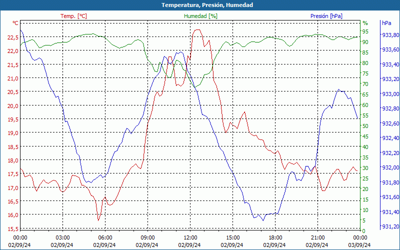This screenshot has height=250, width=400.
Task: Click the 15:00 time axis label
Action: 232,237
